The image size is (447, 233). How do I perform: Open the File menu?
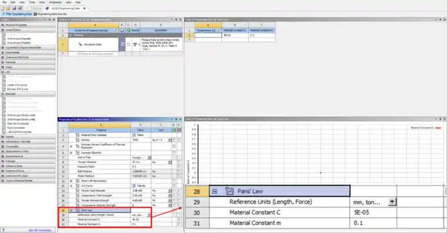(4, 2)
